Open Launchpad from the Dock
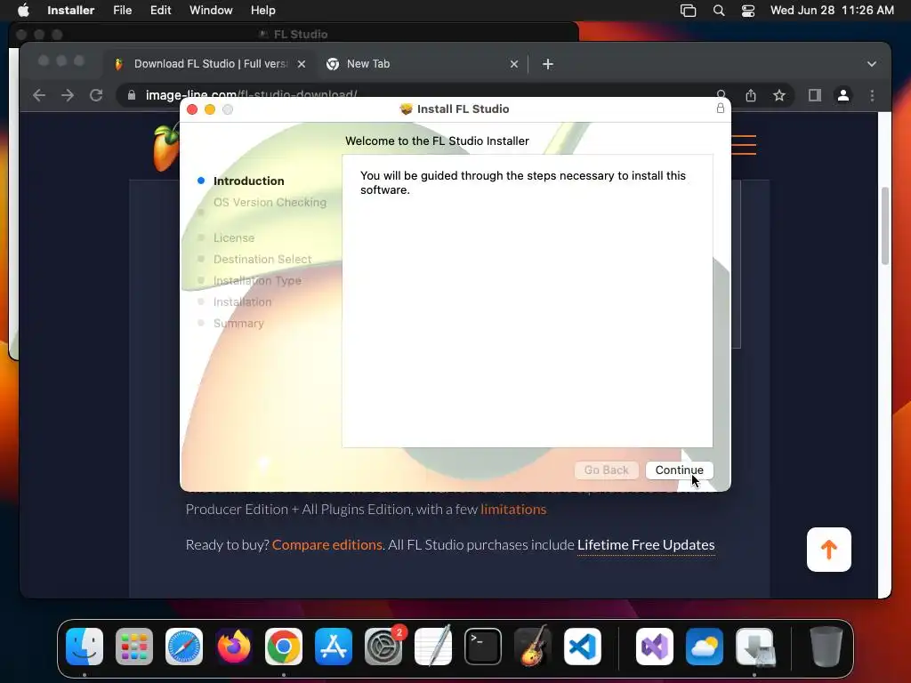 click(134, 647)
